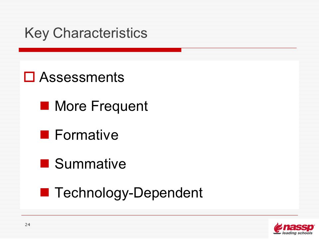Click the leading schools tagline text
This screenshot has width=319, height=239.
297,233
